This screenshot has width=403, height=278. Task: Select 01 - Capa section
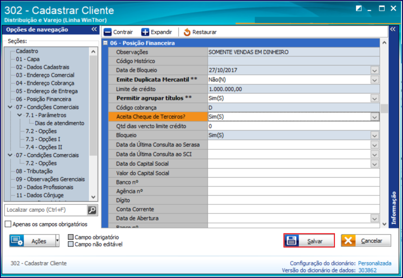[28, 59]
